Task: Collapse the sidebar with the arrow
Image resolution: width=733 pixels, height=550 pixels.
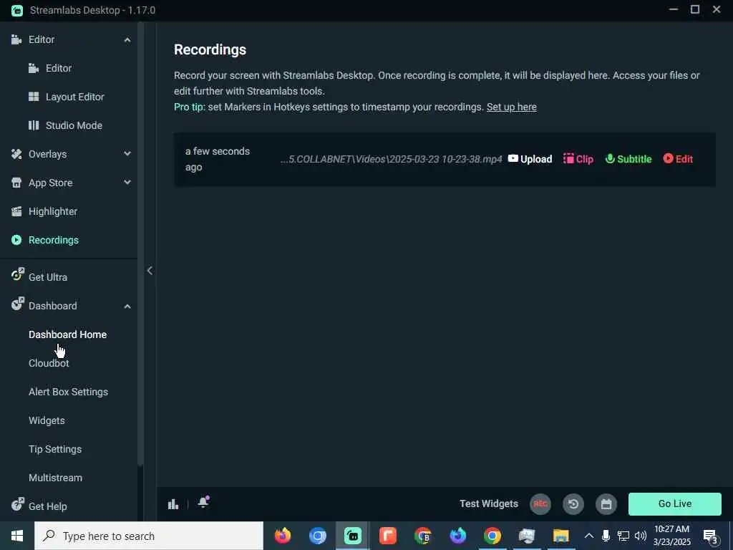Action: point(150,270)
